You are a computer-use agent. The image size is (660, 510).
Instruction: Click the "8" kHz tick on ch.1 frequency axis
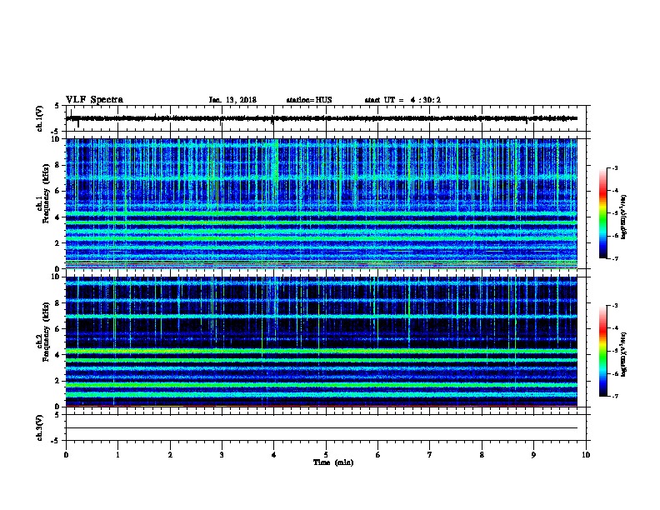pyautogui.click(x=57, y=165)
